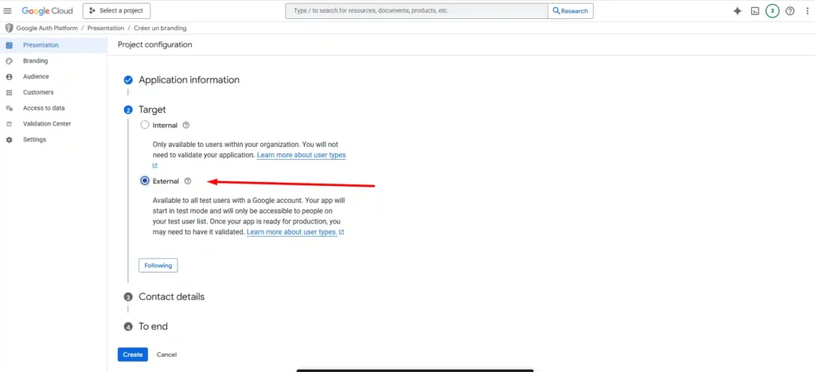Expand the Application information step
The image size is (815, 372).
pos(189,79)
